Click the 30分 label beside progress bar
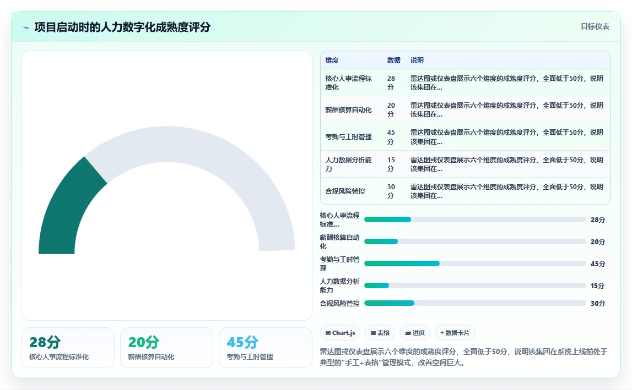Screen dimensions: 632x390 598,304
